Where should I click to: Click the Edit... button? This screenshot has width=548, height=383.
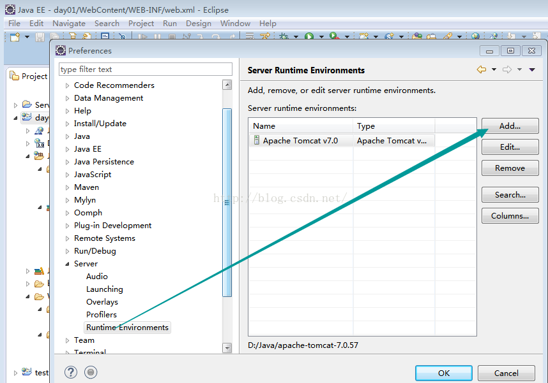click(x=510, y=147)
